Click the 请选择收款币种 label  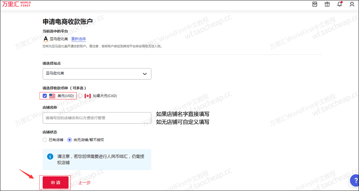[64, 88]
